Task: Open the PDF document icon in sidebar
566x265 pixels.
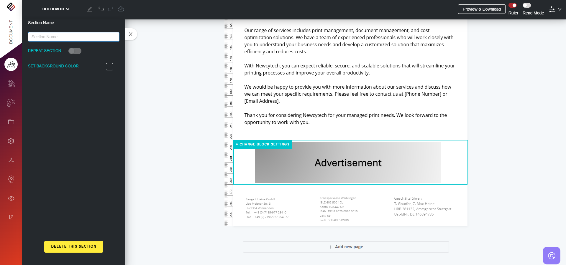Action: (x=11, y=217)
